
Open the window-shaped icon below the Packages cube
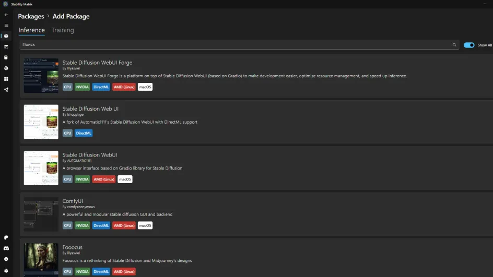[x=6, y=47]
